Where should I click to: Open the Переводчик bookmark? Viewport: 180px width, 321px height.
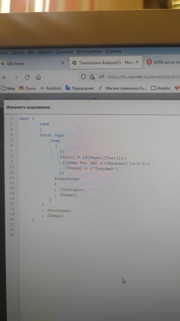point(79,88)
